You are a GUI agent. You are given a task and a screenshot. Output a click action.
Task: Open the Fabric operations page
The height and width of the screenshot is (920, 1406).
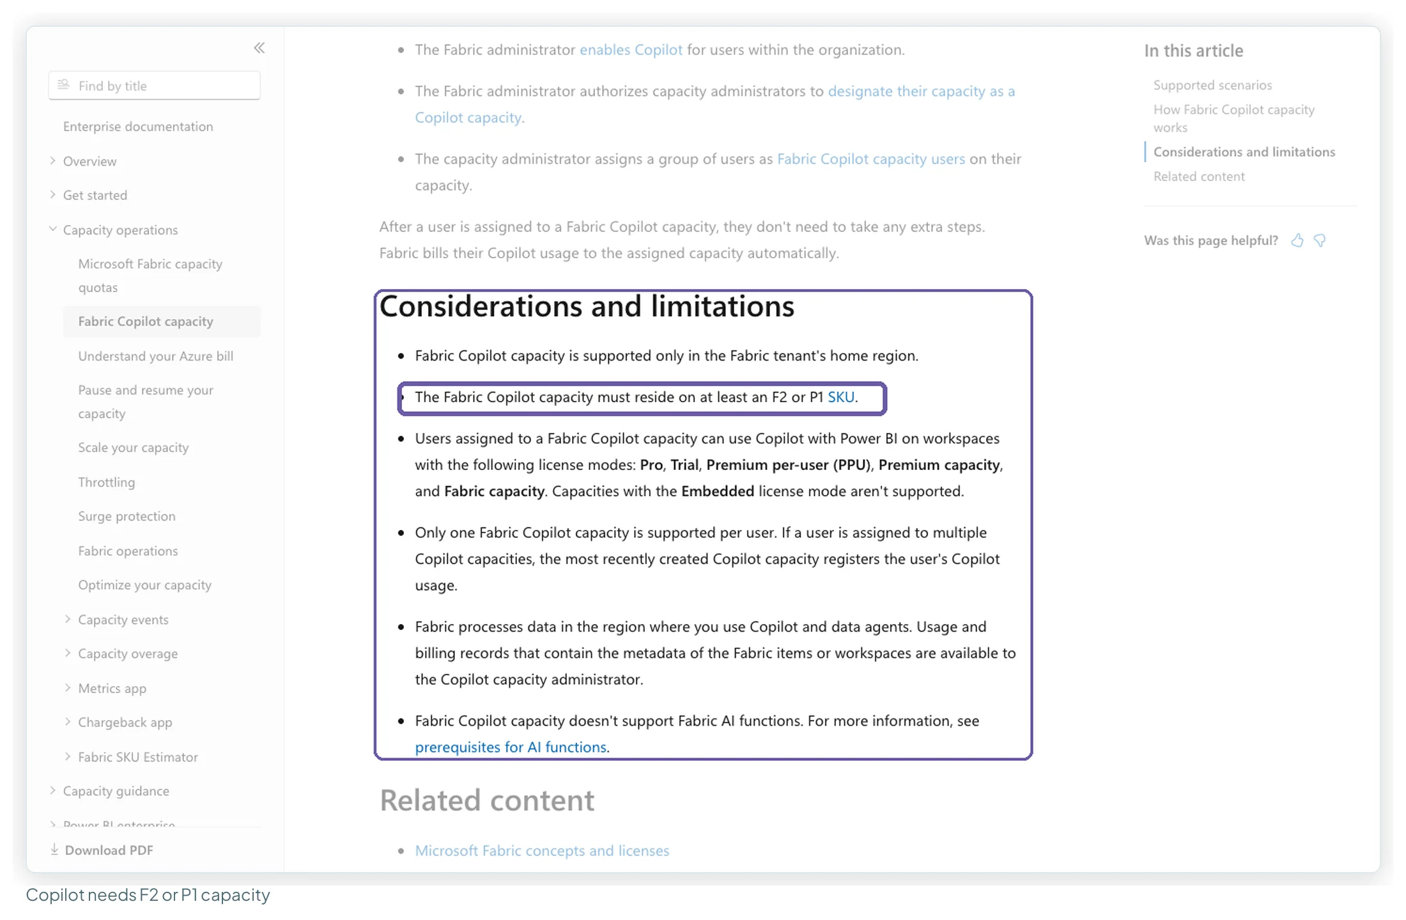click(128, 550)
